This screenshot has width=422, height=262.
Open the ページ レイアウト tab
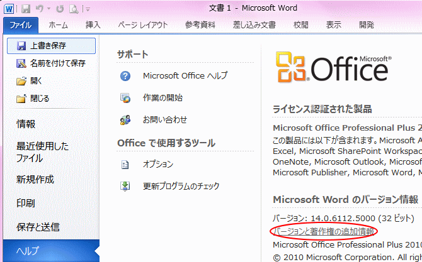click(143, 25)
